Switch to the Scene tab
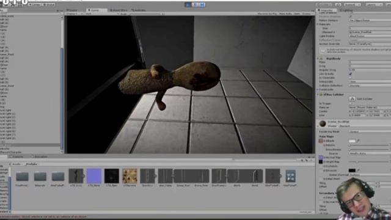391x220 pixels. [x=72, y=10]
